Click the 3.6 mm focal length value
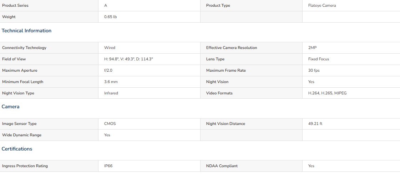The height and width of the screenshot is (175, 400). click(x=111, y=82)
